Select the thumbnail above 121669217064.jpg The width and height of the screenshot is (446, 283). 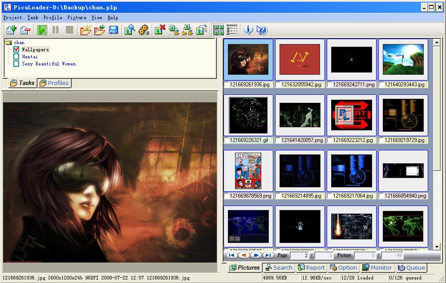(352, 171)
